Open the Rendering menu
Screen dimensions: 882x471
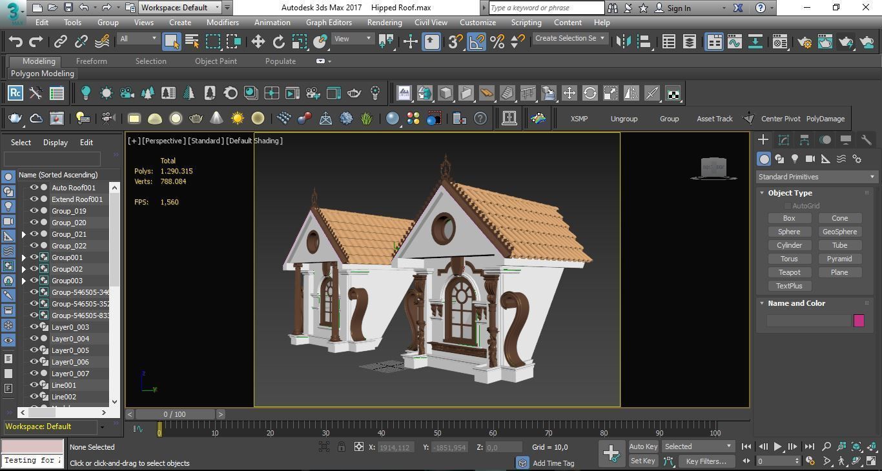pos(384,22)
